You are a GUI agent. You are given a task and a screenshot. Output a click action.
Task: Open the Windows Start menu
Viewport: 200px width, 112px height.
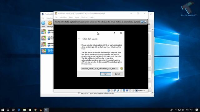click(2, 110)
